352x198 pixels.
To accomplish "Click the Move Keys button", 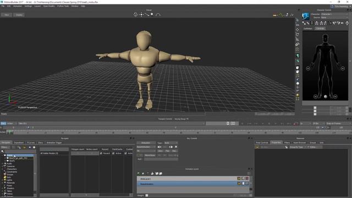I will pos(150,155).
